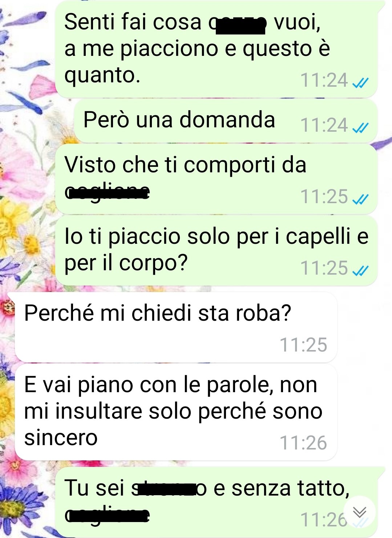The image size is (392, 538).
Task: Tap the scroll-to-bottom double chevron button
Action: tap(360, 512)
